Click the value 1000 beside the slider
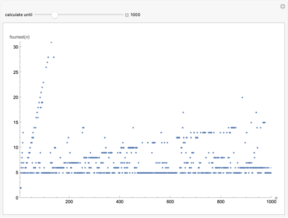 [136, 15]
